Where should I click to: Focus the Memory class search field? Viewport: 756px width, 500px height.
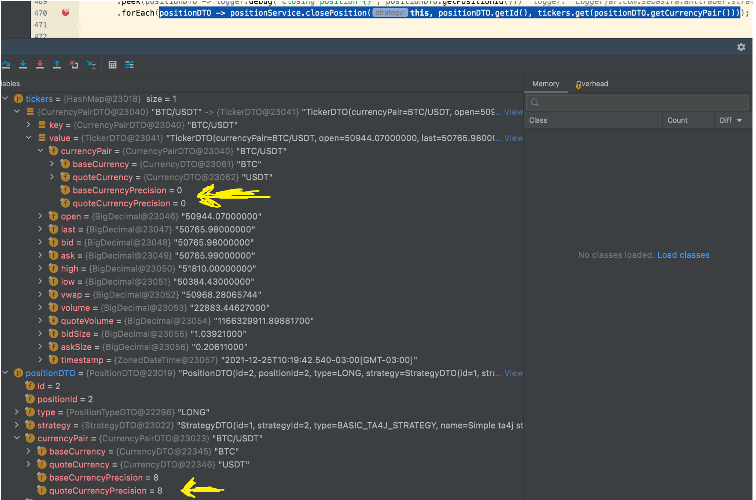[x=637, y=102]
